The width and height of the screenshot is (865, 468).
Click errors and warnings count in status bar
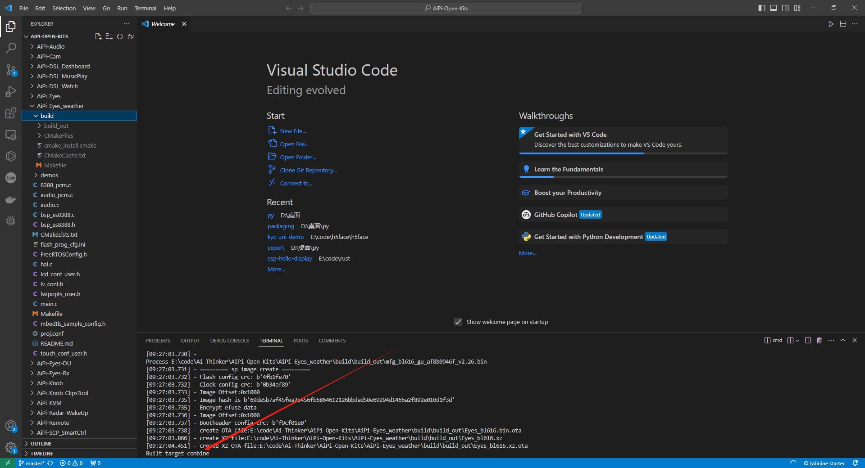pos(71,463)
